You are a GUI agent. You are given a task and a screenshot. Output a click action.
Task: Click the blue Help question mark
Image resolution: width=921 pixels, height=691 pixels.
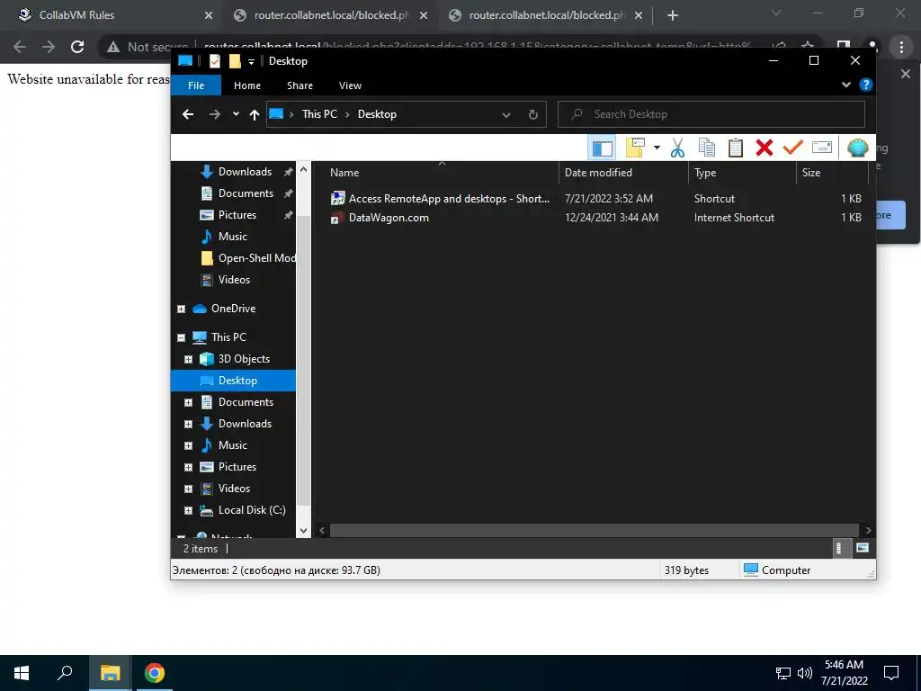tap(866, 85)
